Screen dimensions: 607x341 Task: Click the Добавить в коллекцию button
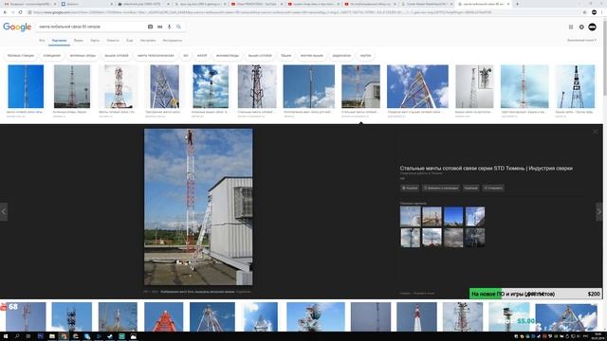440,188
